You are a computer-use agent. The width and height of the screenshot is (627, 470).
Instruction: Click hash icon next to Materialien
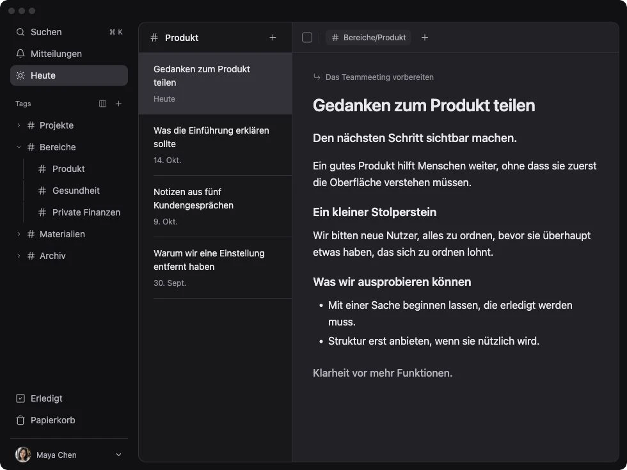pos(31,234)
